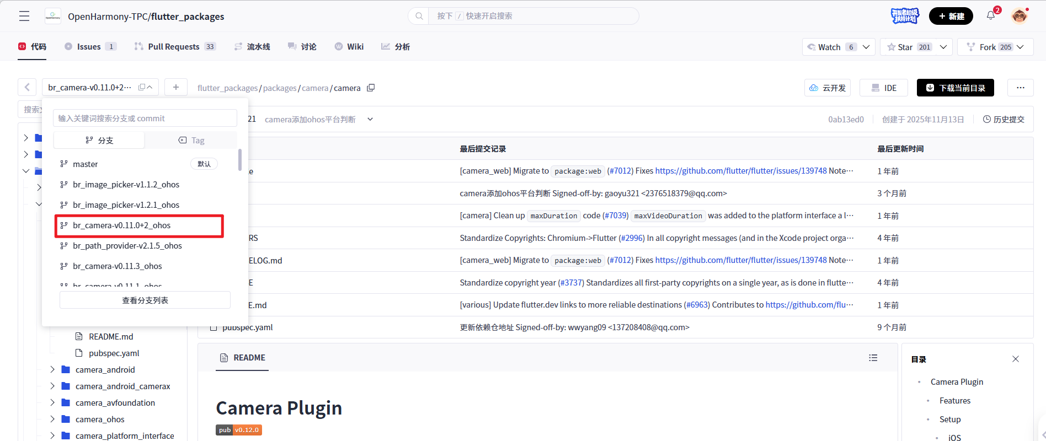Focus the branch or commit search field
This screenshot has width=1046, height=441.
click(x=145, y=119)
